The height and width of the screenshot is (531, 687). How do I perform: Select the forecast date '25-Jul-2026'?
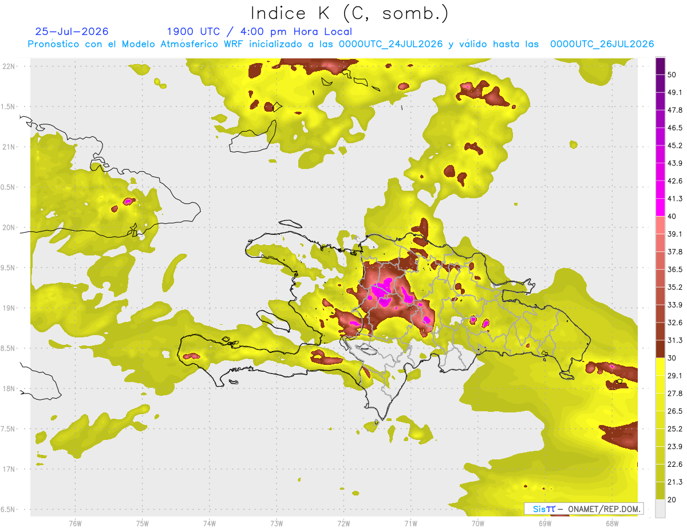click(72, 32)
